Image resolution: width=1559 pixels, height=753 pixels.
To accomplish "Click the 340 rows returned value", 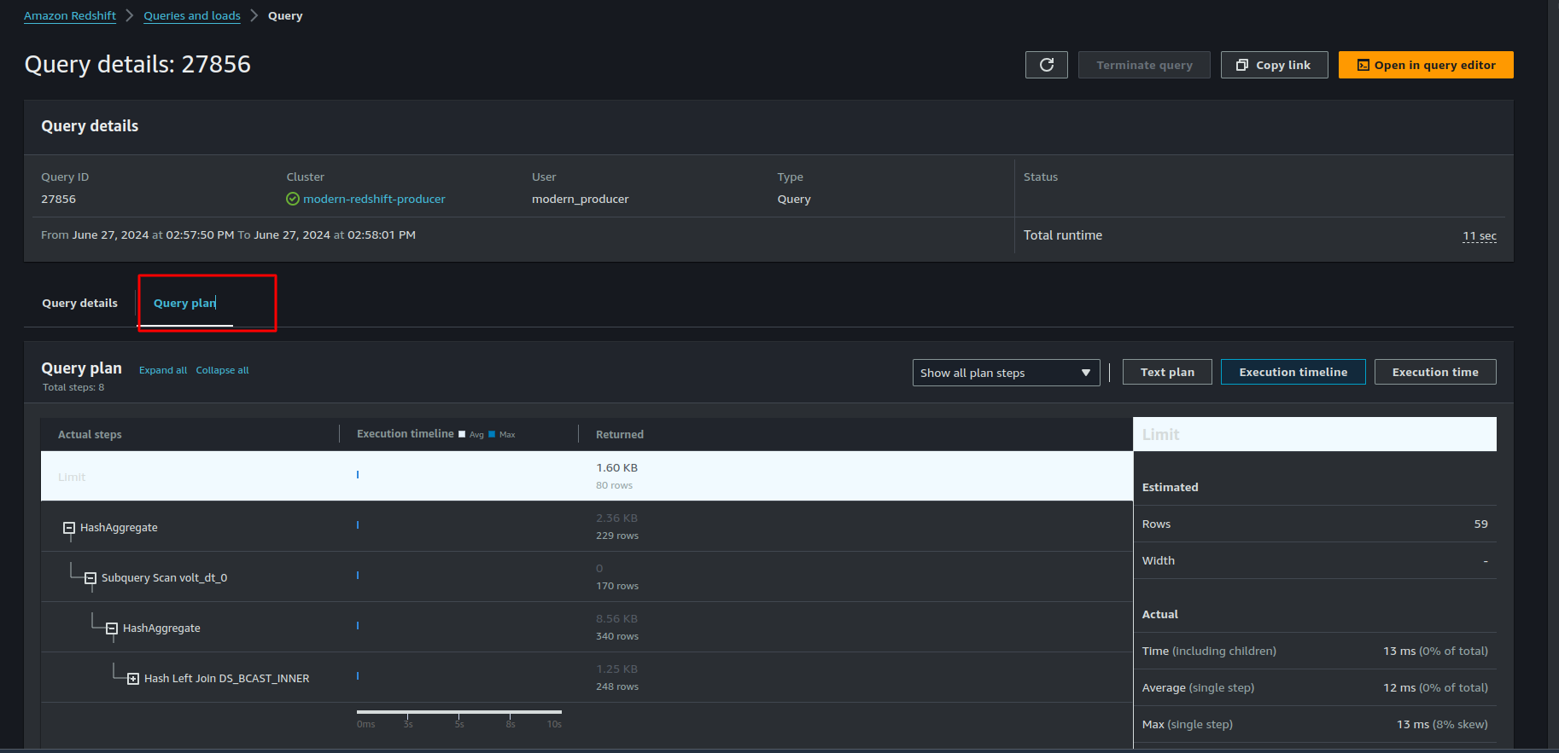I will [617, 636].
